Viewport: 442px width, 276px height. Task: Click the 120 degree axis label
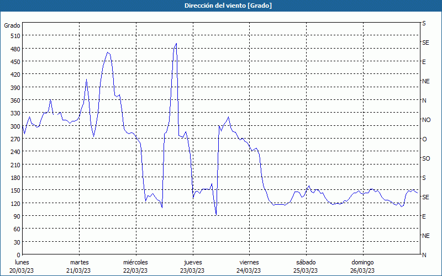15,204
